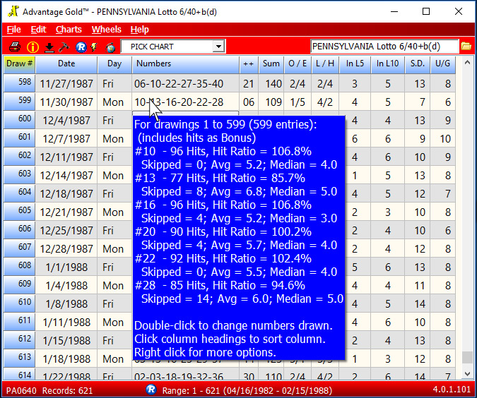This screenshot has width=477, height=398.
Task: Open the yellow info icon
Action: [x=33, y=47]
